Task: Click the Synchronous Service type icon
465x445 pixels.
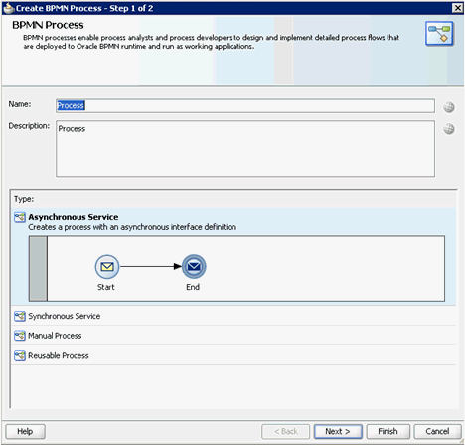Action: coord(20,316)
